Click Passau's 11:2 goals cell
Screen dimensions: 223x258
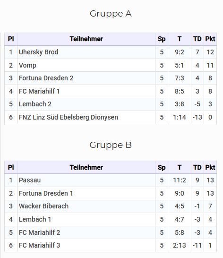point(180,180)
